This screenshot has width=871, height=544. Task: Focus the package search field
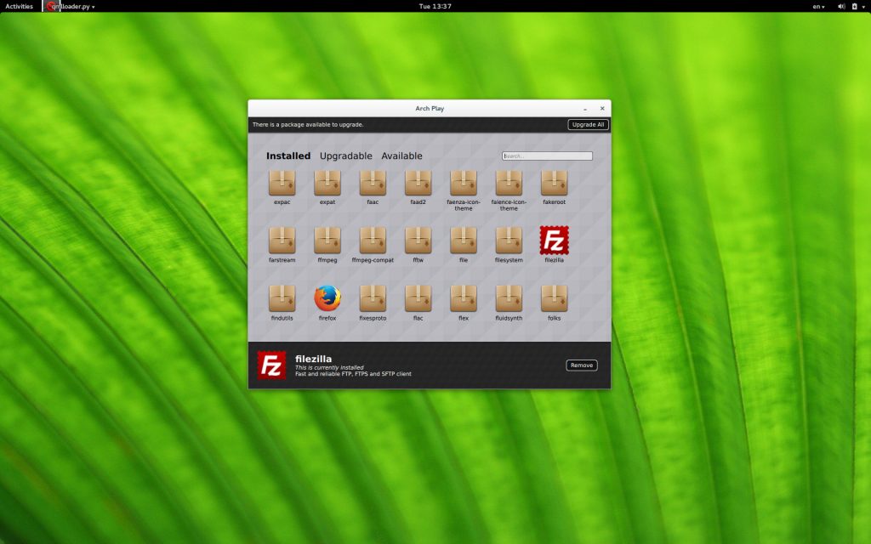pos(547,156)
